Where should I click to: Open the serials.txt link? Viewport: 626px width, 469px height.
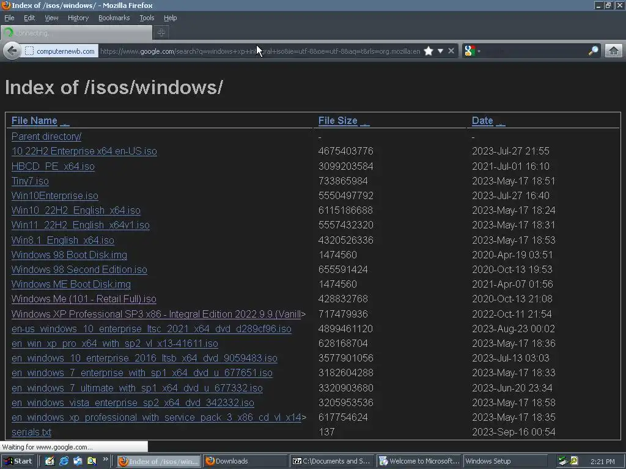coord(32,432)
